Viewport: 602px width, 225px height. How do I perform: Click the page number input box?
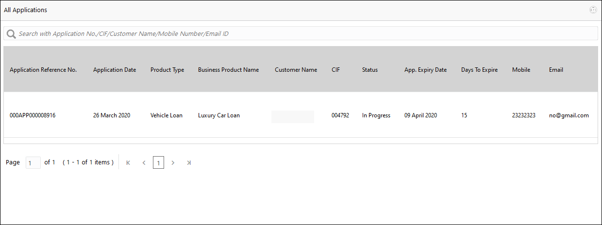tap(33, 163)
